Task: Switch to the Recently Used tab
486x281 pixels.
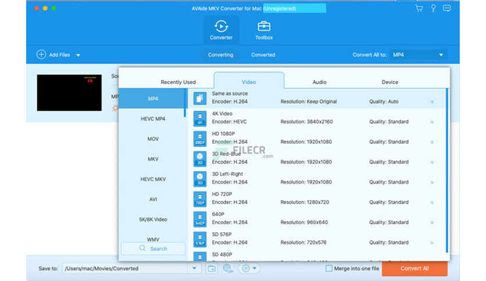Action: 178,82
